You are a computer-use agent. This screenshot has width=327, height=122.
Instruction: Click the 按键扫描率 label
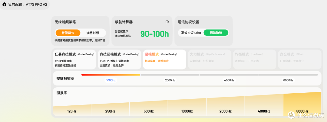65,79
